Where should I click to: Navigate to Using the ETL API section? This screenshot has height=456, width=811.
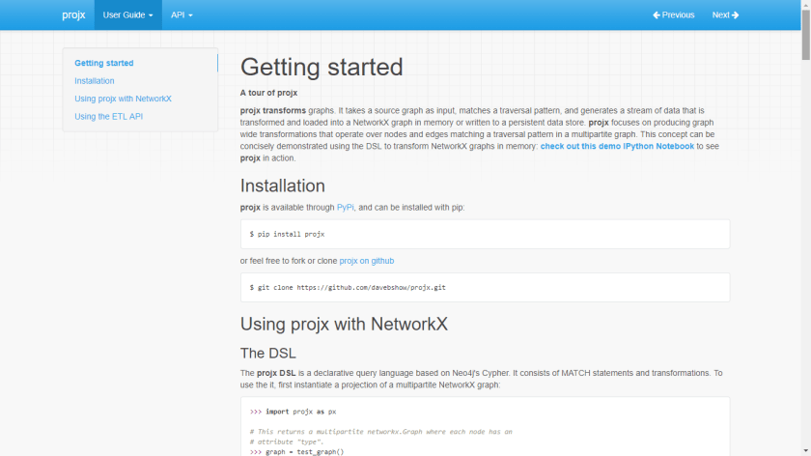108,116
